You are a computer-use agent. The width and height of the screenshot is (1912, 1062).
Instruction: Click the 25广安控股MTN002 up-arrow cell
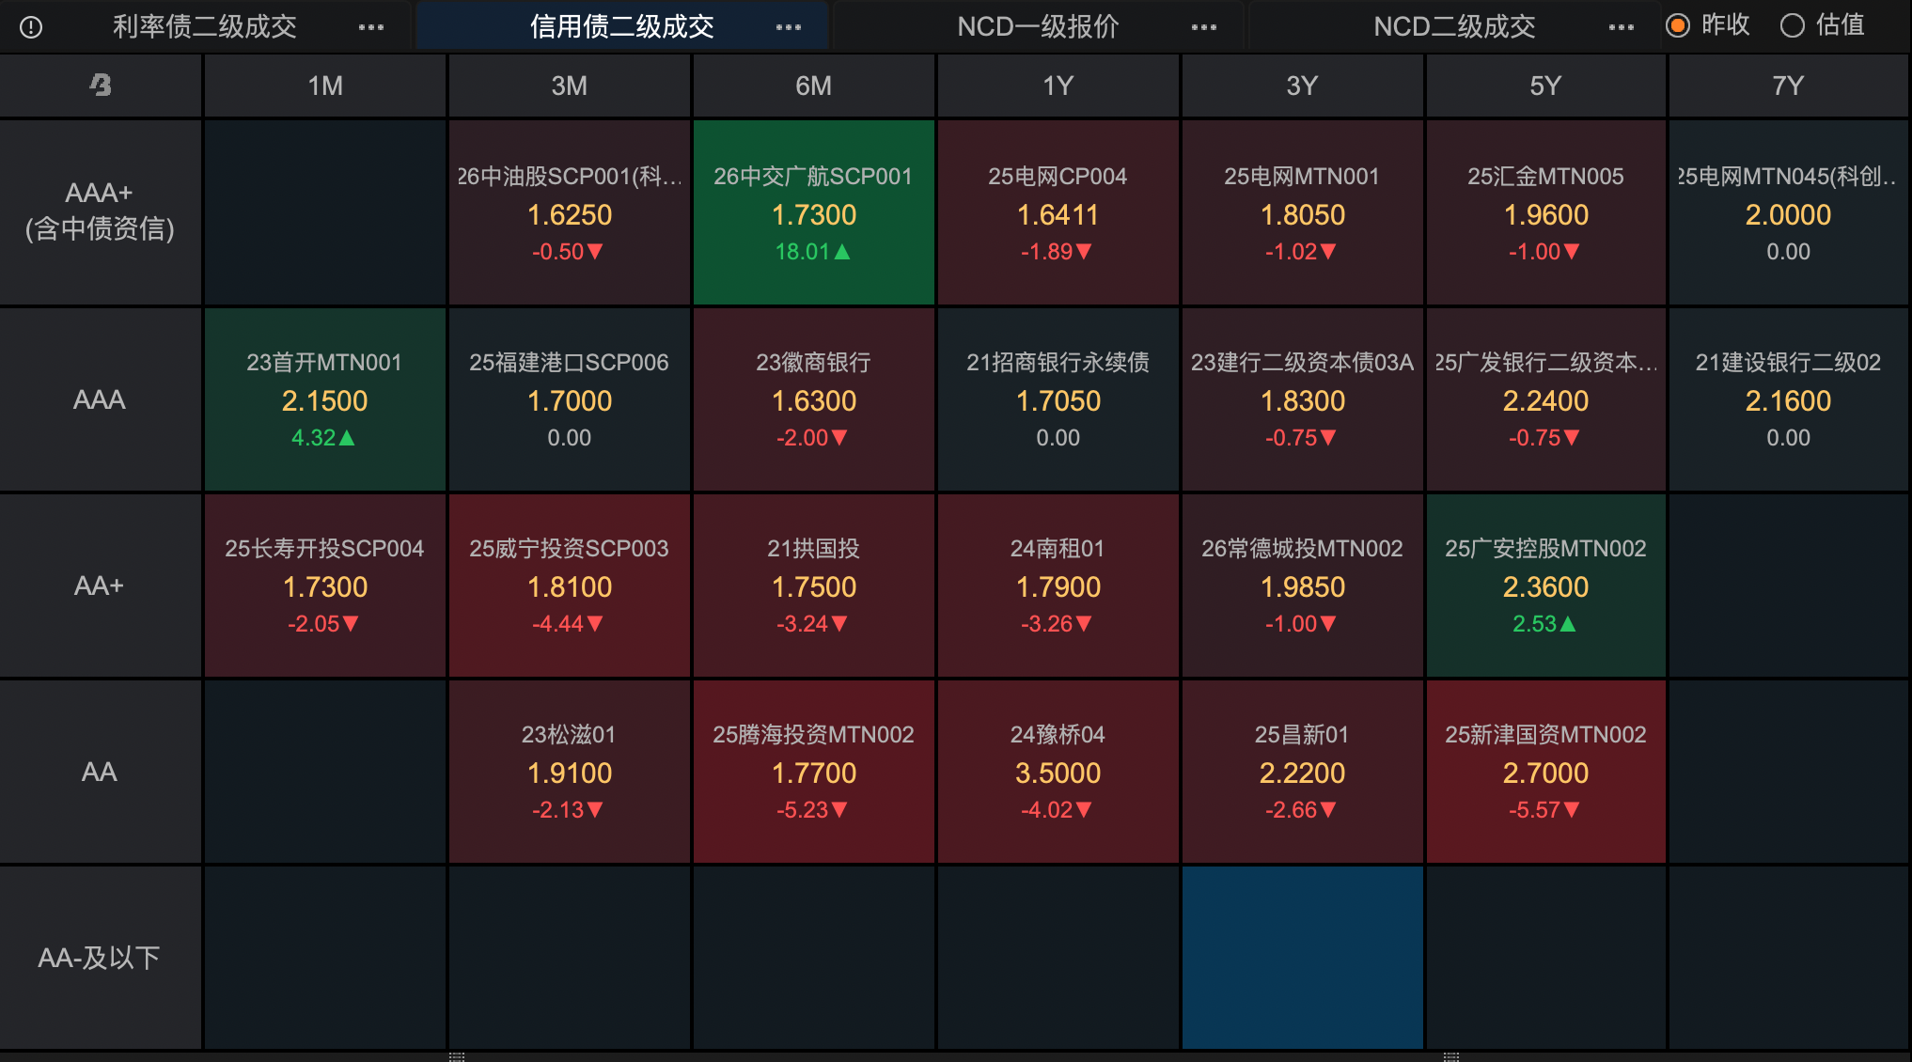click(x=1545, y=586)
